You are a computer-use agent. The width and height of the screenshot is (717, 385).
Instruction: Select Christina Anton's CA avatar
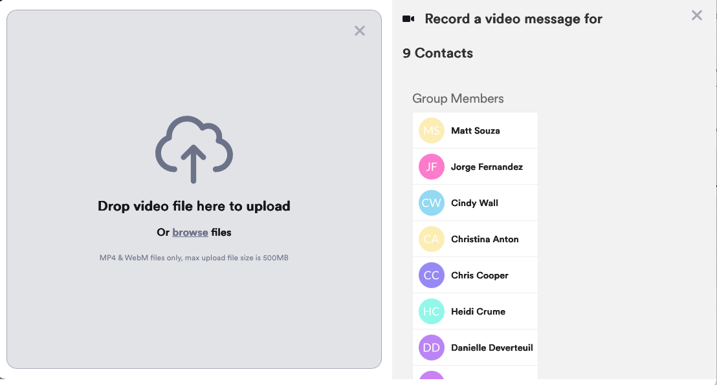click(431, 239)
